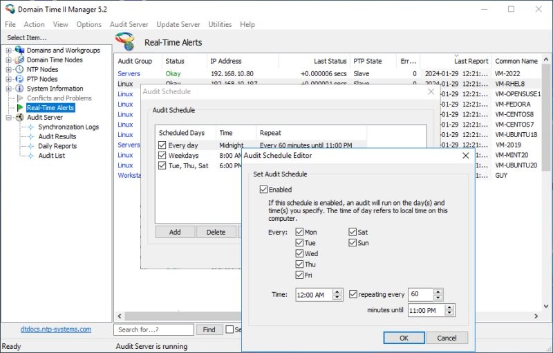Click the Time spinner for 12:00 AM
The height and width of the screenshot is (353, 553).
coord(337,294)
